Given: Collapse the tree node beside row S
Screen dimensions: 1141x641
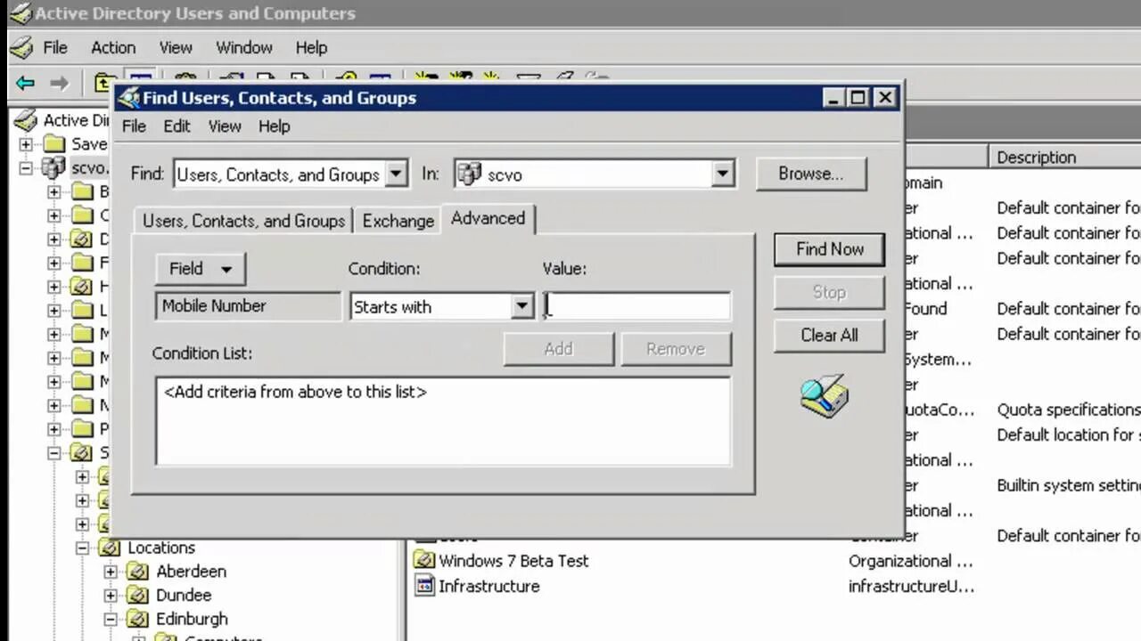Looking at the screenshot, I should [54, 452].
